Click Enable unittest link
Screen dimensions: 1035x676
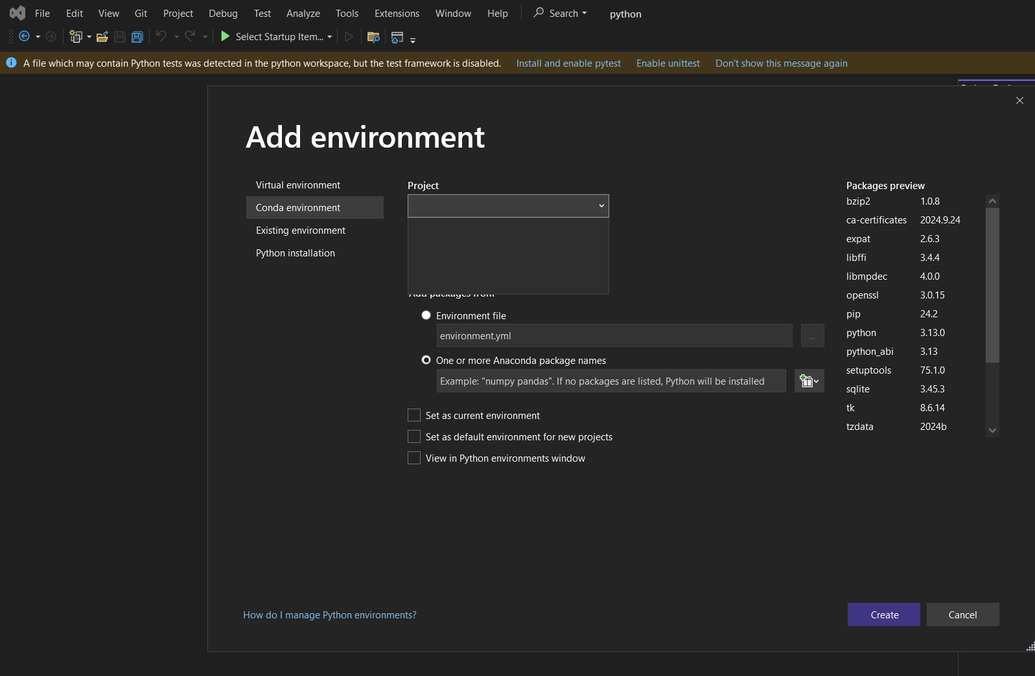[668, 63]
